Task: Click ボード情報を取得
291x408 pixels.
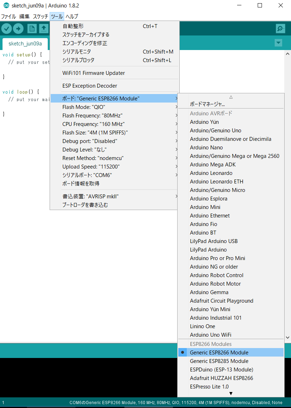Action: coord(115,184)
